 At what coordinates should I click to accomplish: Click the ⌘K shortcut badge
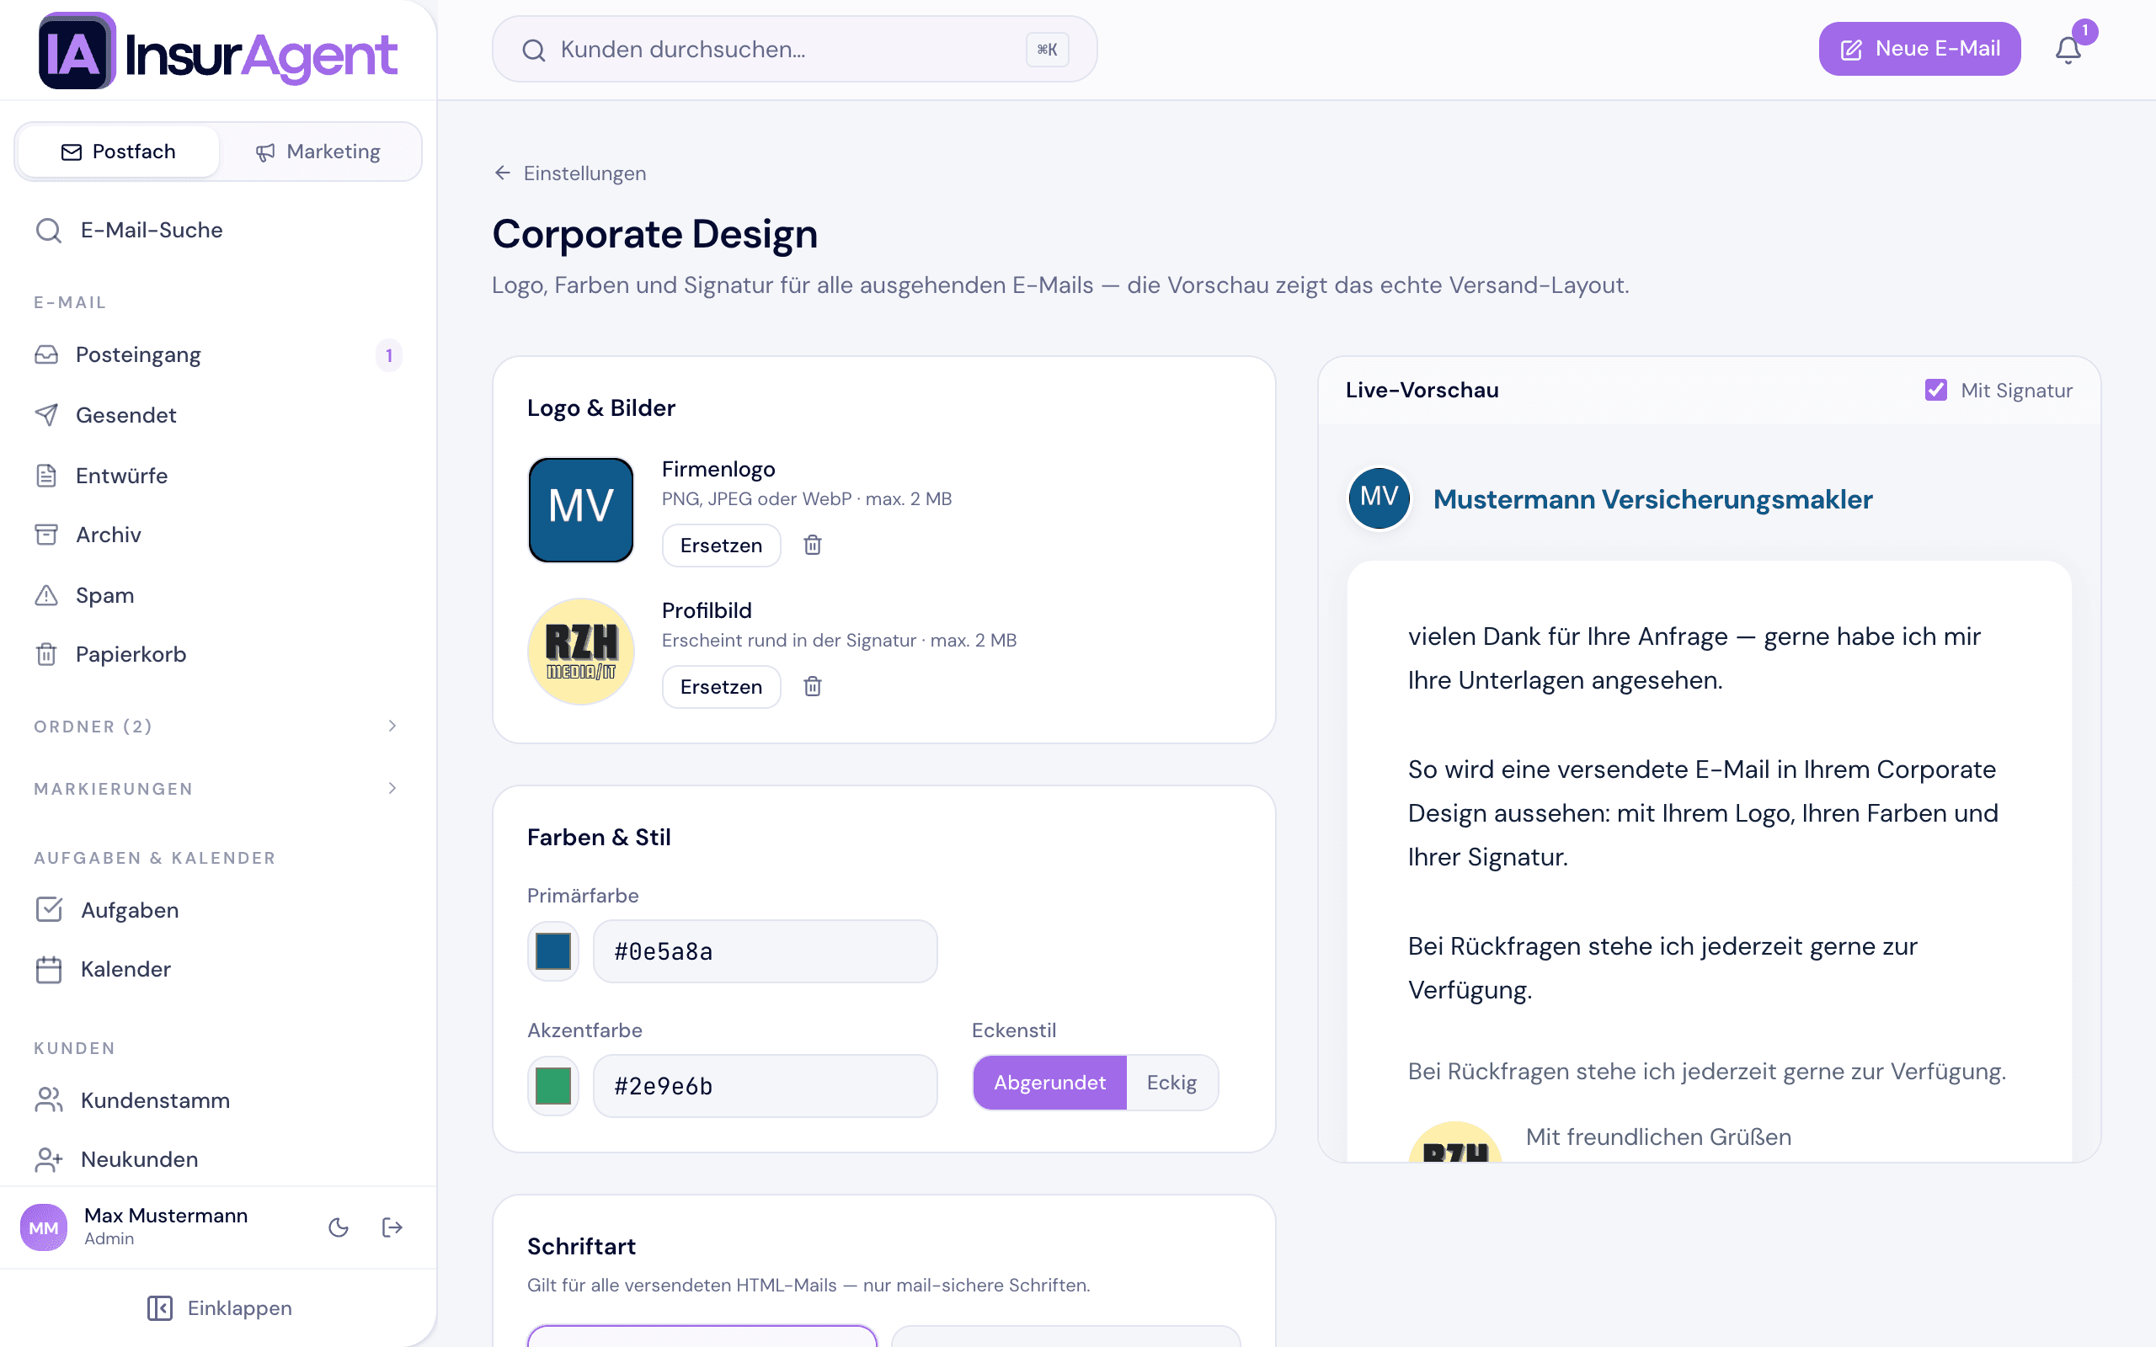click(x=1048, y=50)
